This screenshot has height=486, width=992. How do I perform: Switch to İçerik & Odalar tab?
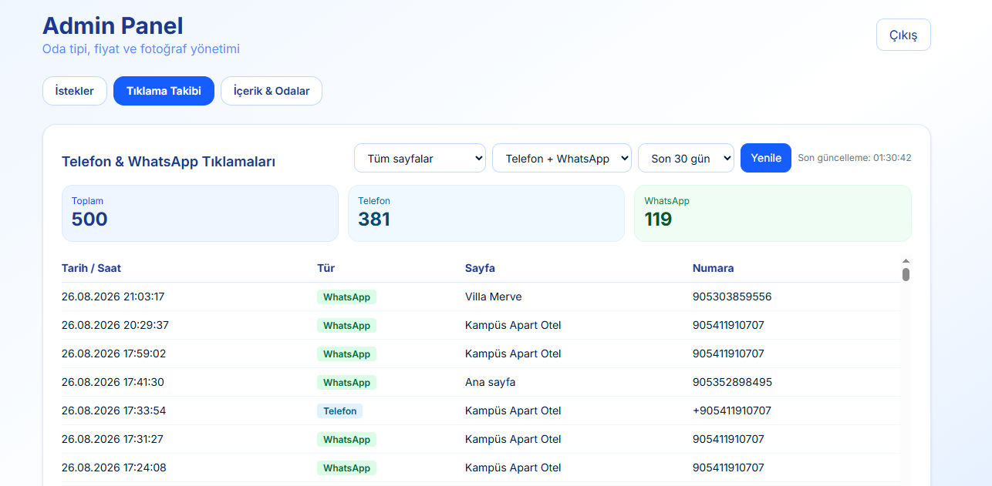(272, 91)
